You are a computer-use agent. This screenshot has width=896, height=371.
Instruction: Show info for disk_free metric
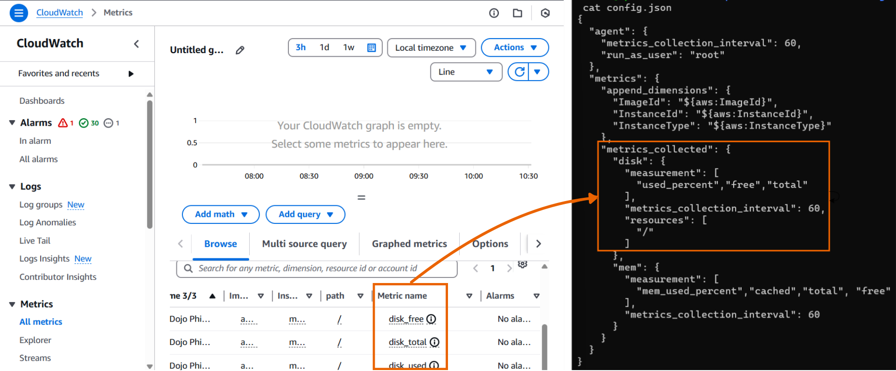click(x=432, y=319)
